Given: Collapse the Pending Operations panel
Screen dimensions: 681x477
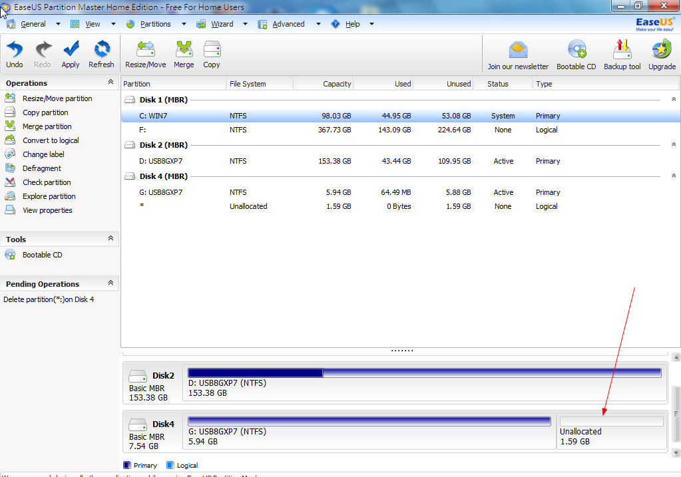Looking at the screenshot, I should point(111,283).
